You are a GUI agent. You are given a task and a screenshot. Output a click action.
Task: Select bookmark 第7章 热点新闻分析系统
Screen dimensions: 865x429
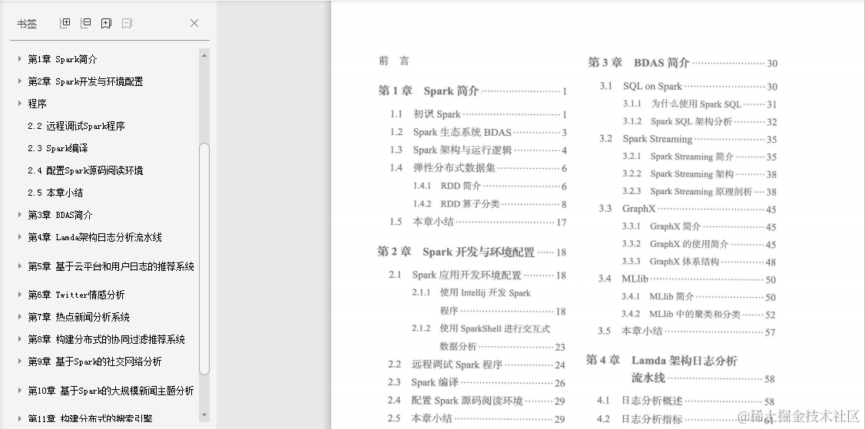click(x=79, y=317)
